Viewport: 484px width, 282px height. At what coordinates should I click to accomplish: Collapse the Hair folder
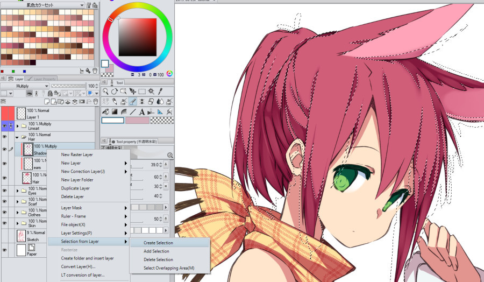pos(17,137)
